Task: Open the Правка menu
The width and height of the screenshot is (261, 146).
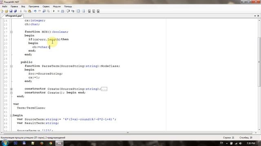Action: [14, 6]
